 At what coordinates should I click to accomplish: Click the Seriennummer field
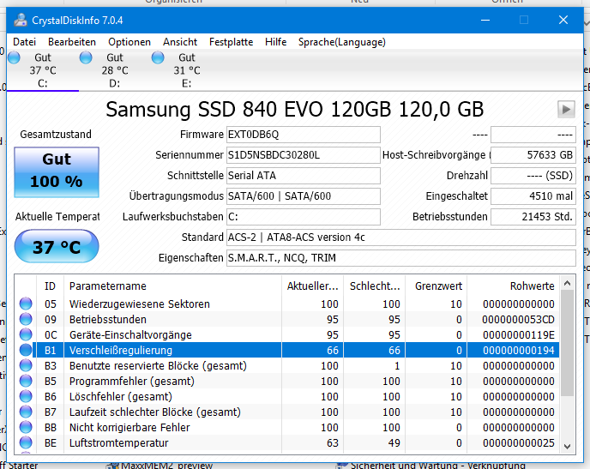(304, 155)
